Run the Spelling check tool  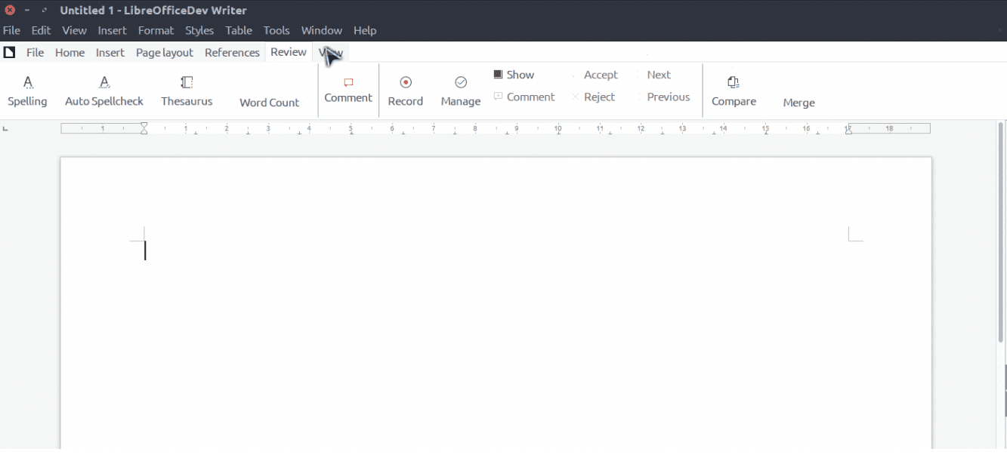(27, 91)
